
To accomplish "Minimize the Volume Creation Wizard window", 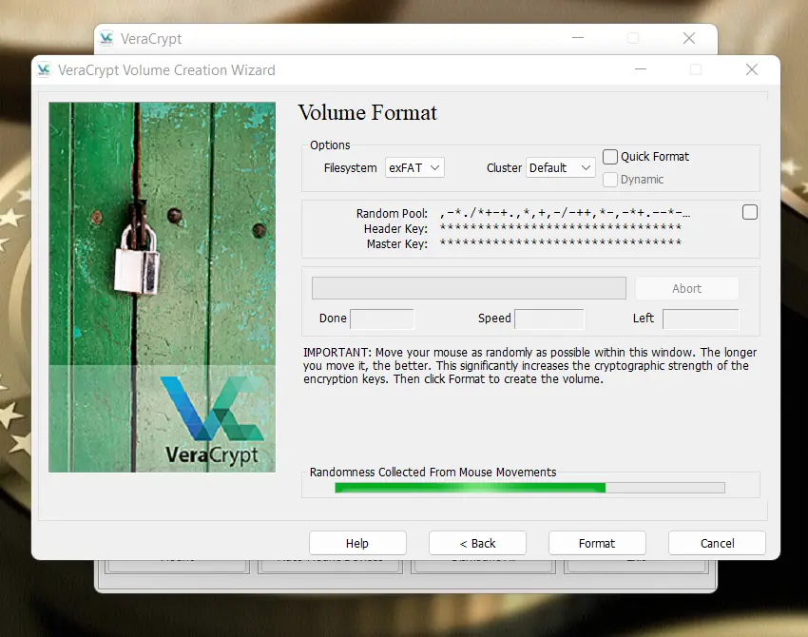I will click(641, 69).
